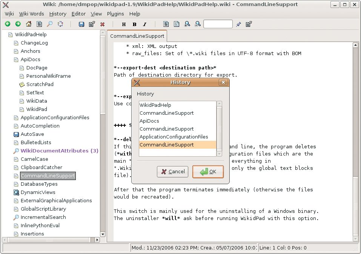Click the Line Col Pos status bar field
Image resolution: width=361 pixels, height=254 pixels.
click(308, 248)
